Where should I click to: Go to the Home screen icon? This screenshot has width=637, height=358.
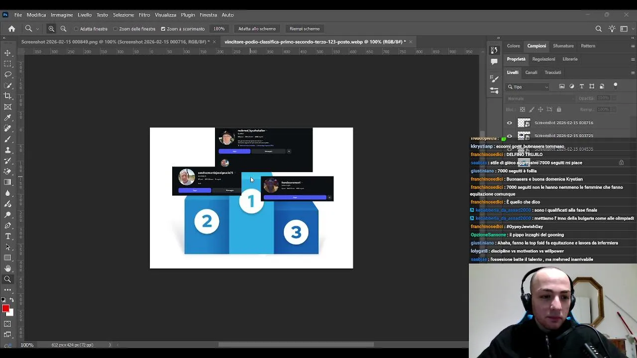point(11,29)
